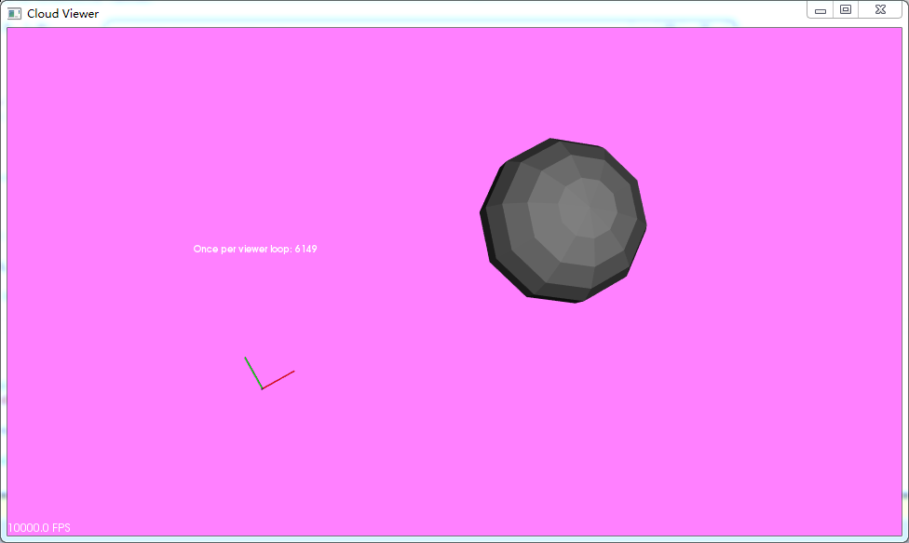Click the green Y axis line

(253, 373)
